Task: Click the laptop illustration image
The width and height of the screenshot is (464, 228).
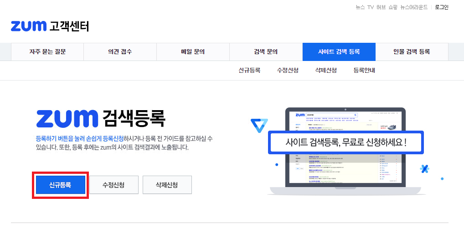Action: (x=345, y=151)
